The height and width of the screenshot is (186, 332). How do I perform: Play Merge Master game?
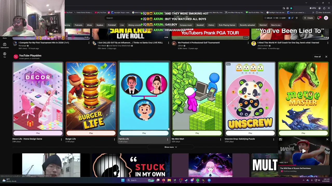(303, 133)
